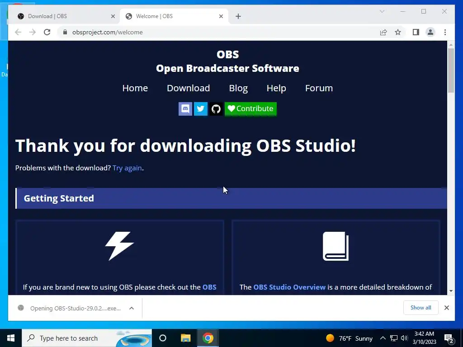Open a new tab with plus button
The height and width of the screenshot is (347, 463).
(x=238, y=16)
